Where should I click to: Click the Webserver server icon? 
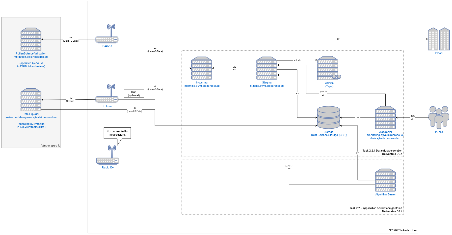[385, 117]
